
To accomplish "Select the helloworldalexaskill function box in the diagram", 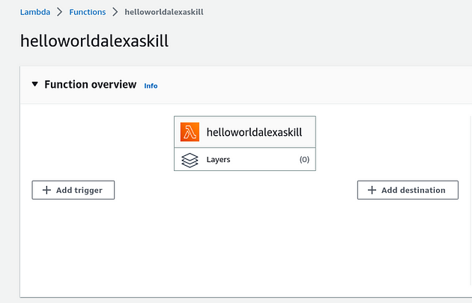I will coord(245,132).
